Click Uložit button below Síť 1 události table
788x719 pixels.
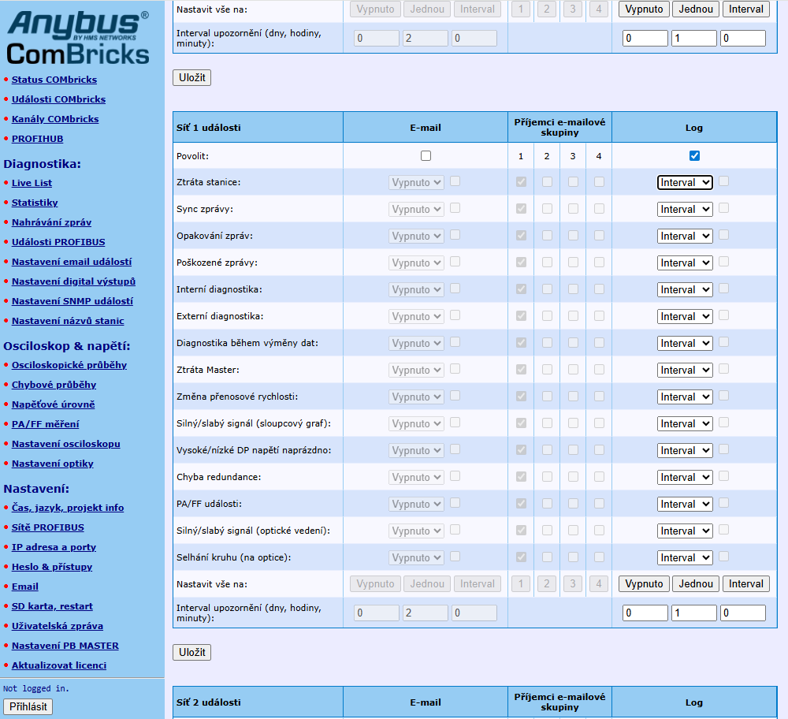pos(192,652)
